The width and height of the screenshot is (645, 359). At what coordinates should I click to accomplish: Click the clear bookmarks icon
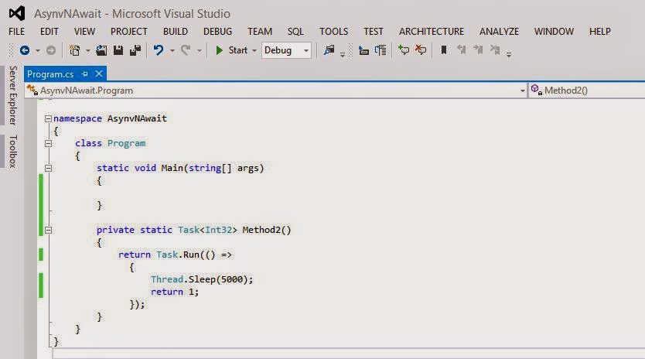(x=495, y=50)
